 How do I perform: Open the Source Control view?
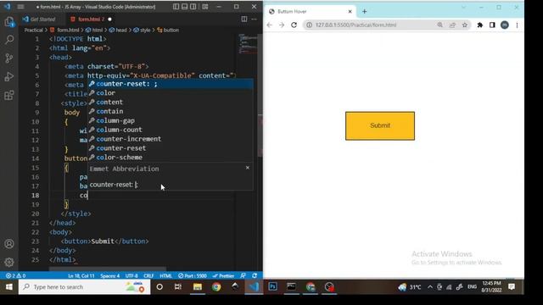pos(9,58)
